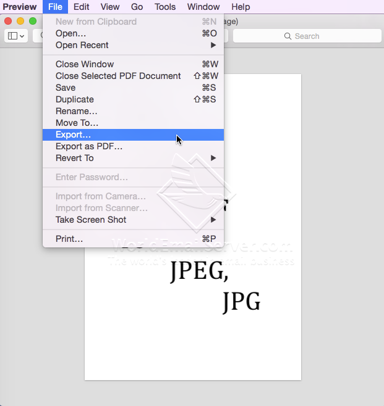Open the Edit menu
Image resolution: width=384 pixels, height=406 pixels.
coord(81,7)
